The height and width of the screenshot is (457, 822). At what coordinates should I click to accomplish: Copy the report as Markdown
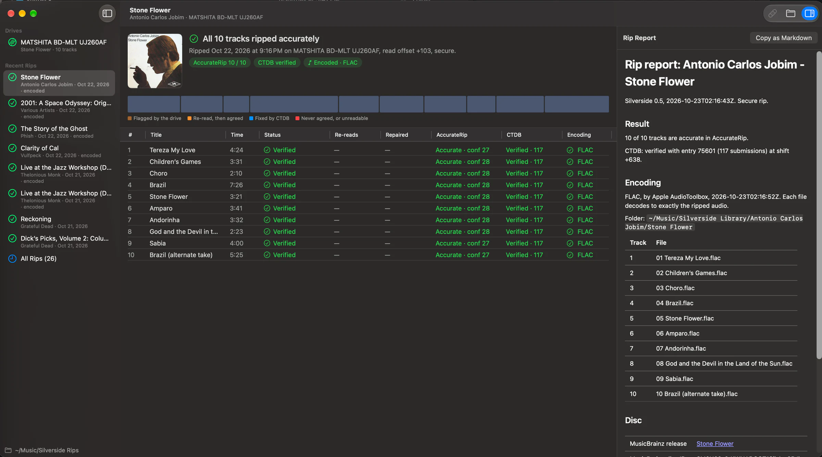[784, 38]
